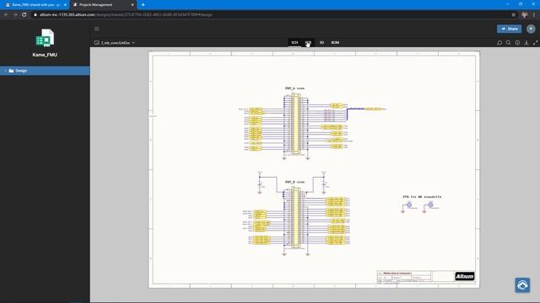Click the FMU_A conn connector title

pyautogui.click(x=294, y=88)
